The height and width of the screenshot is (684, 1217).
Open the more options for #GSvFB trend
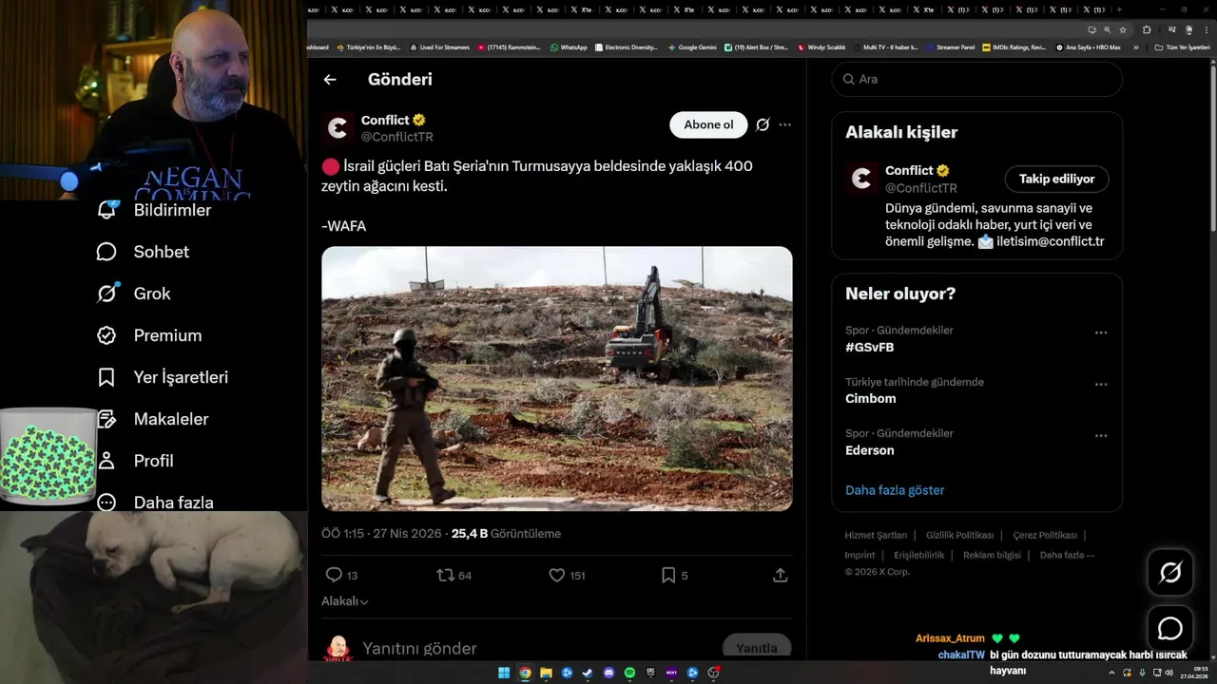tap(1101, 332)
